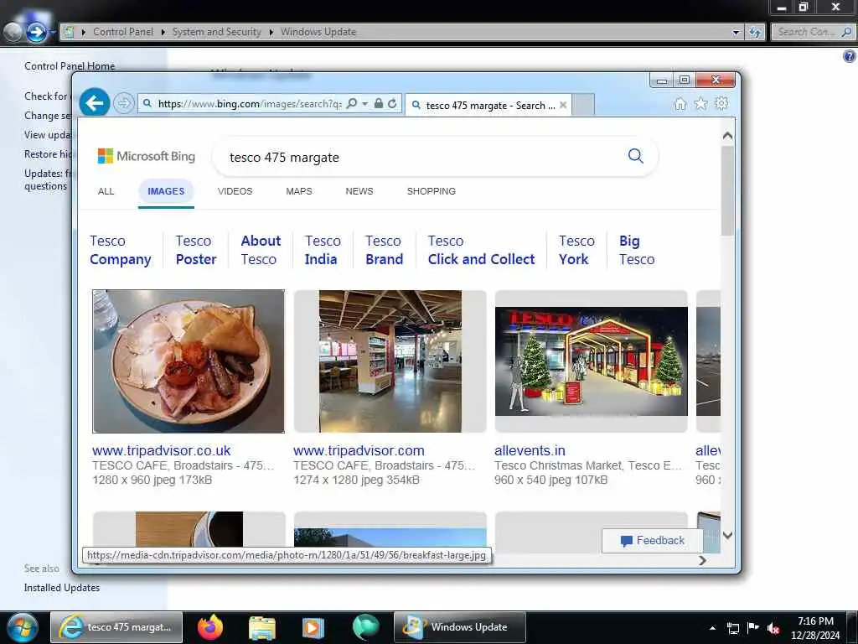
Task: Click the www.tripadvisor.co.uk link
Action: click(162, 450)
